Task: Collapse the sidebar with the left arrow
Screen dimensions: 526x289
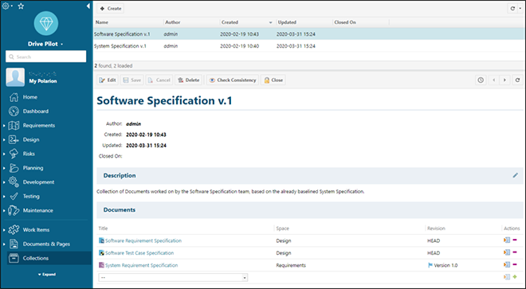Action: pos(88,6)
